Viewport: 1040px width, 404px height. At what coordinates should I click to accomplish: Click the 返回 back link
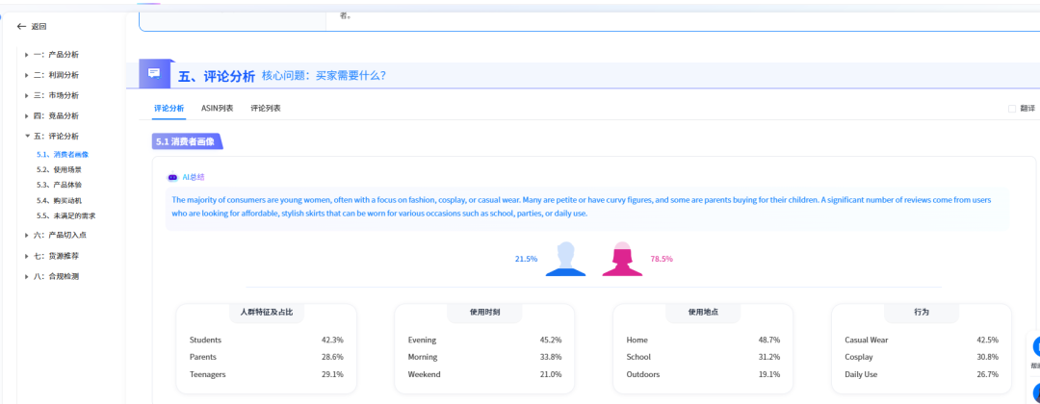[x=39, y=27]
